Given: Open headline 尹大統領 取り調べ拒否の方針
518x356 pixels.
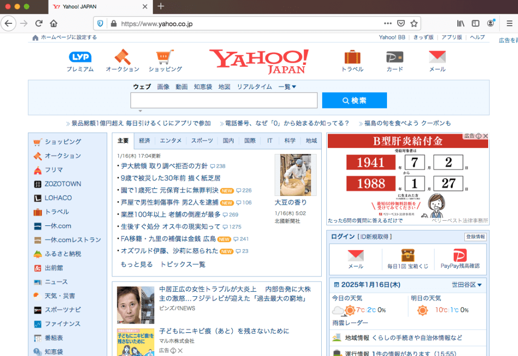Looking at the screenshot, I should pyautogui.click(x=164, y=166).
